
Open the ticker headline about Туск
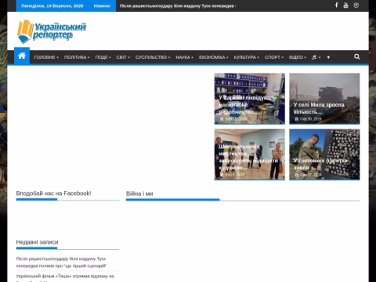tap(178, 5)
